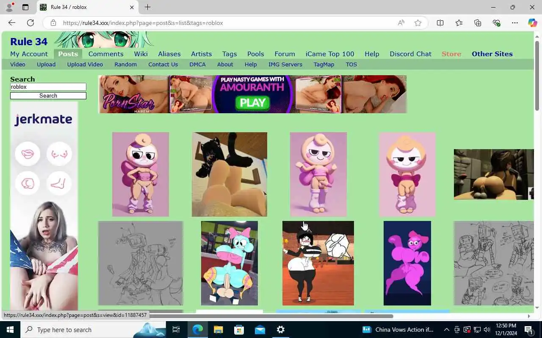Reload the page with the Refresh icon
This screenshot has height=338, width=542.
click(30, 23)
